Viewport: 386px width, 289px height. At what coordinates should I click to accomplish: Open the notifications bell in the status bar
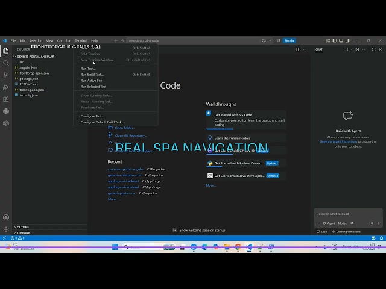[x=381, y=238]
